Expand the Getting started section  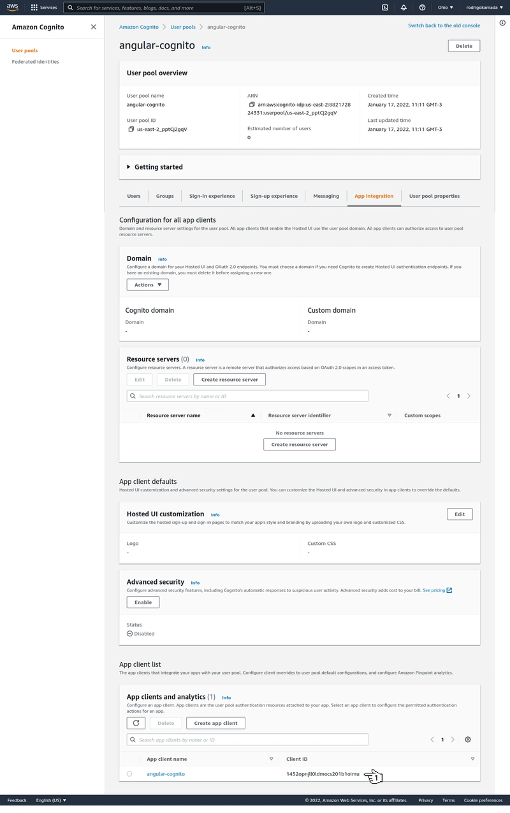pyautogui.click(x=154, y=167)
